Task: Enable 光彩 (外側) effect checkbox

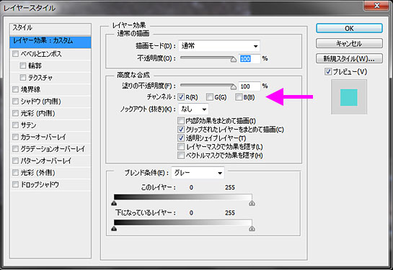Action: click(x=16, y=172)
